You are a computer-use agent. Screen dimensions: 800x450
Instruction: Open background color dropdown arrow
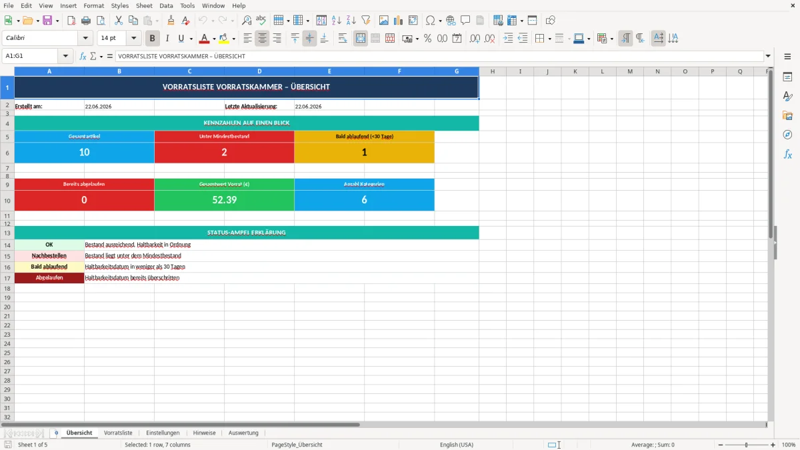click(233, 39)
